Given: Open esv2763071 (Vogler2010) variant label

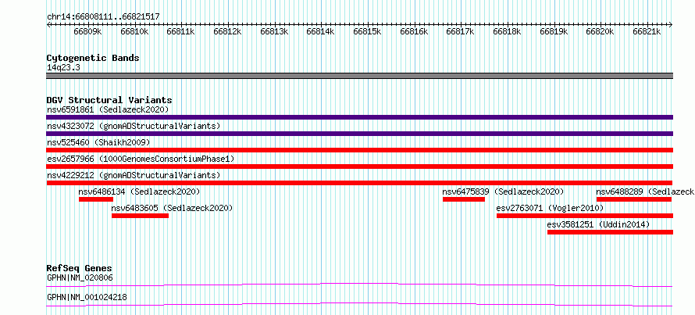Looking at the screenshot, I should pyautogui.click(x=550, y=208).
